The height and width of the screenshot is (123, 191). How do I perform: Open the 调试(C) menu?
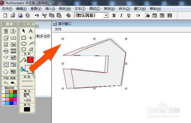click(x=94, y=9)
